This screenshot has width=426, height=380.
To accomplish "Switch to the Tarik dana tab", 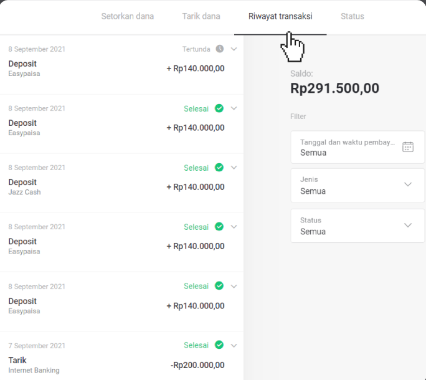I will 201,16.
